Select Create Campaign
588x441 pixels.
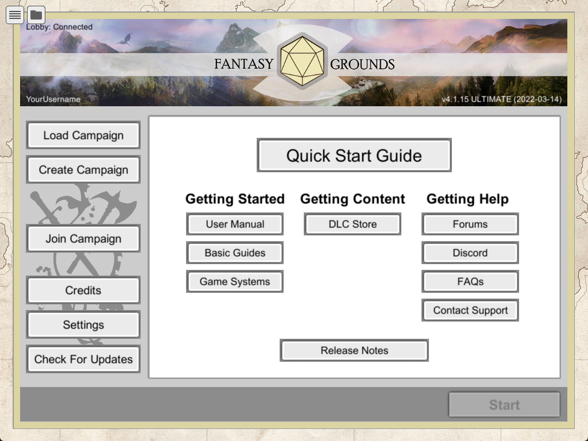point(83,170)
